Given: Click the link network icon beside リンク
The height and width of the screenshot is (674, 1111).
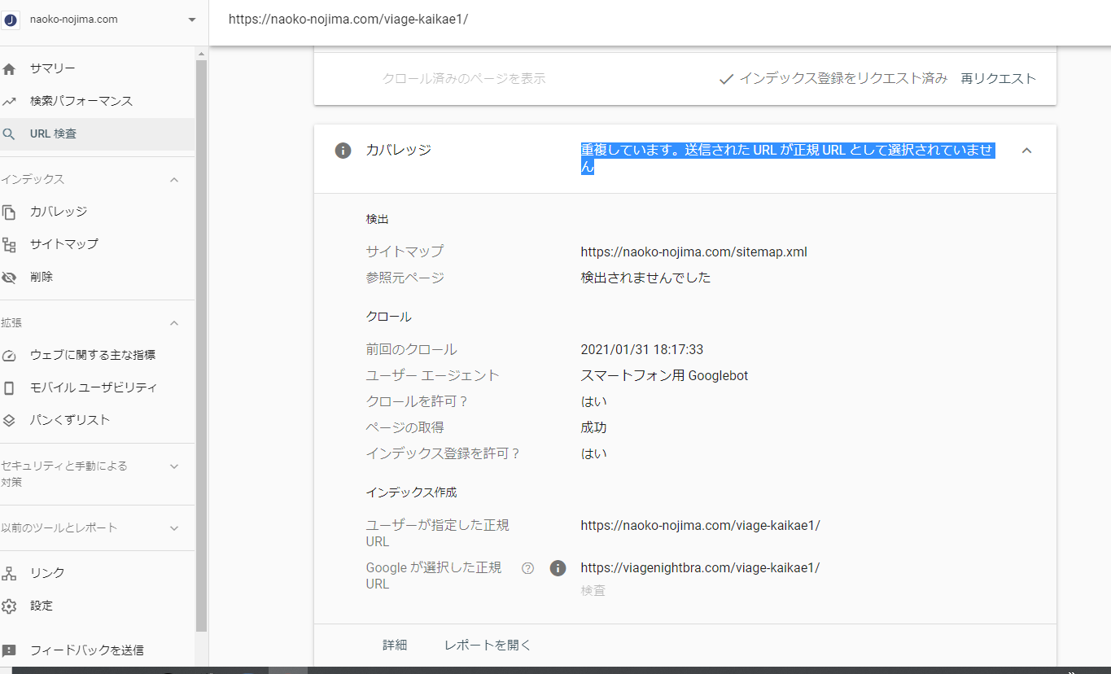Looking at the screenshot, I should tap(9, 573).
